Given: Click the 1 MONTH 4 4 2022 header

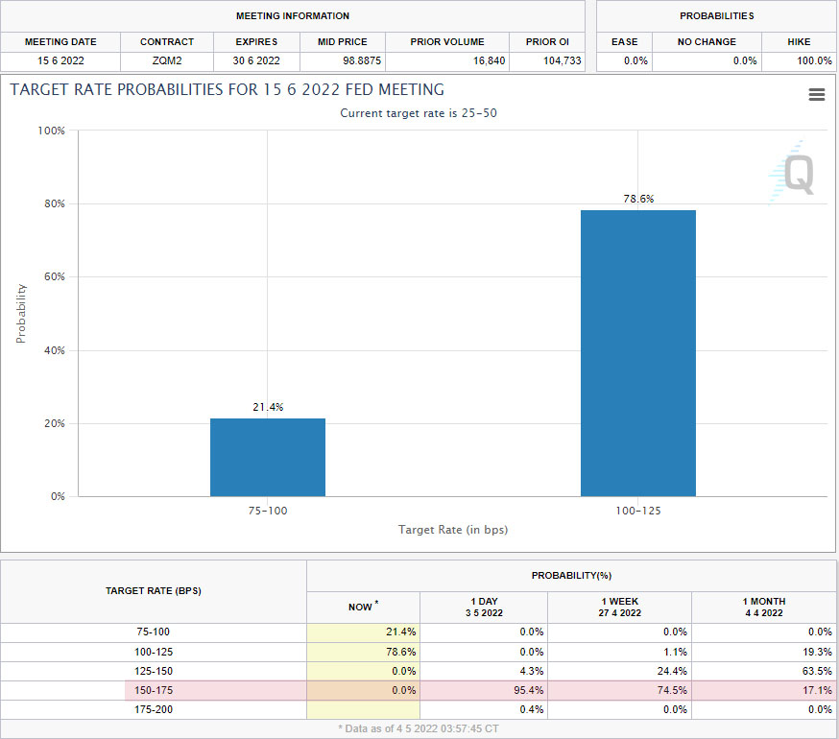Looking at the screenshot, I should (764, 608).
